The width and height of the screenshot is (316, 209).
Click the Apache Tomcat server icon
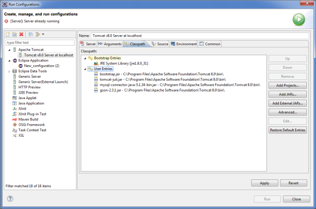[15, 49]
